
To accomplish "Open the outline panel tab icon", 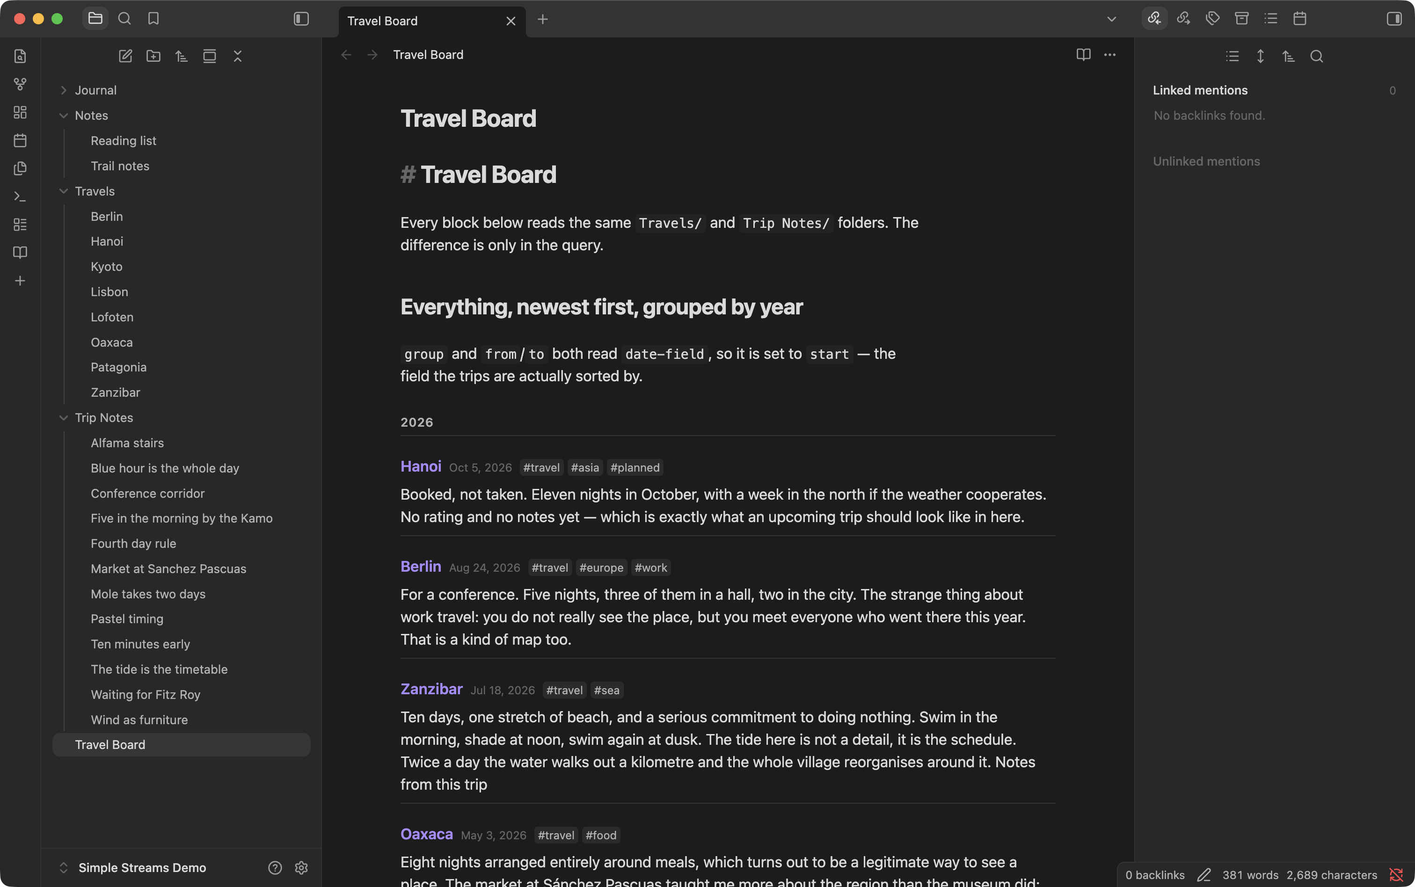I will click(x=1271, y=19).
